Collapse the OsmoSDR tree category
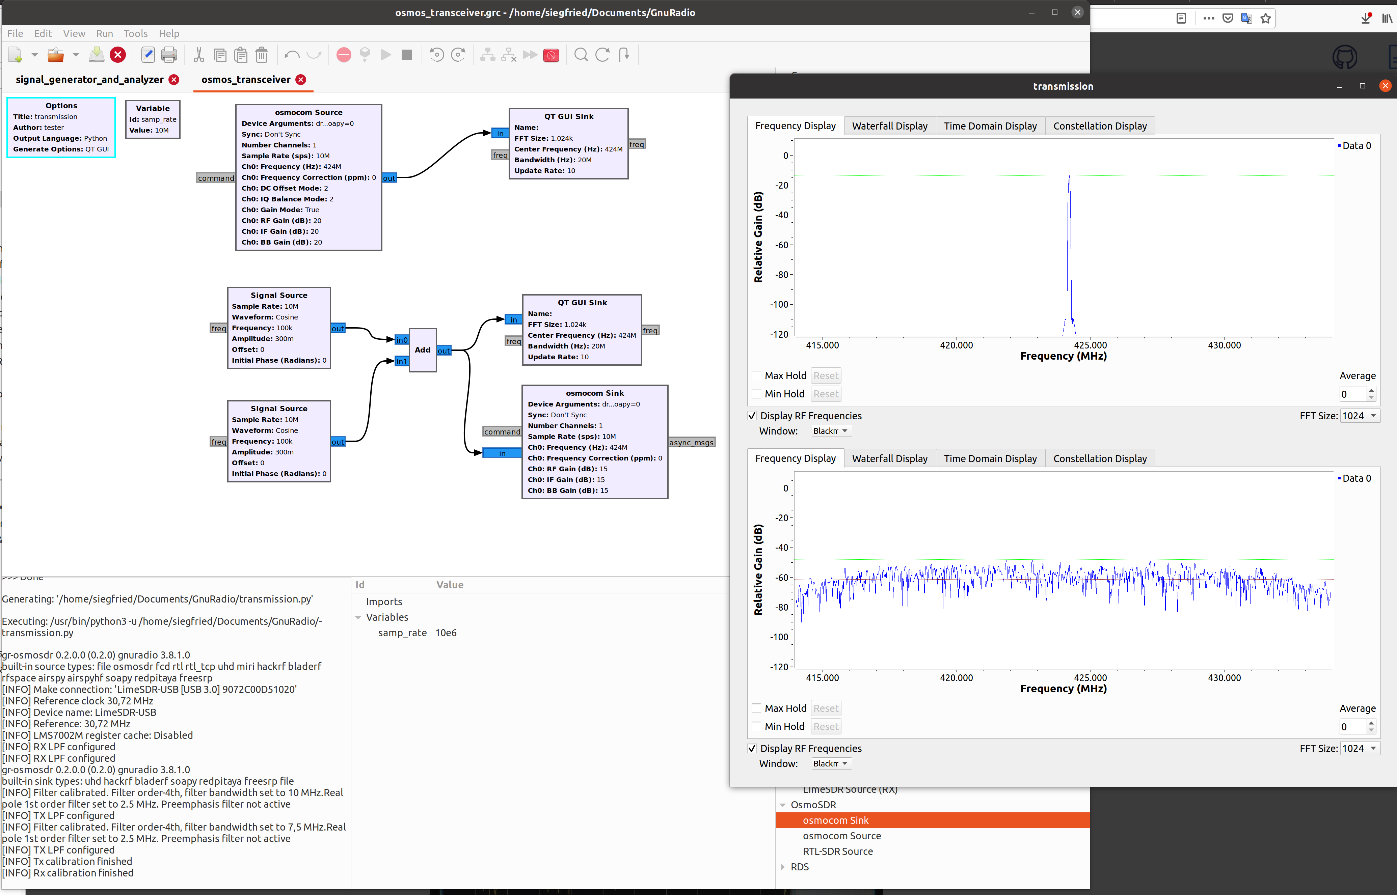Screen dimensions: 1397x895 [x=783, y=805]
